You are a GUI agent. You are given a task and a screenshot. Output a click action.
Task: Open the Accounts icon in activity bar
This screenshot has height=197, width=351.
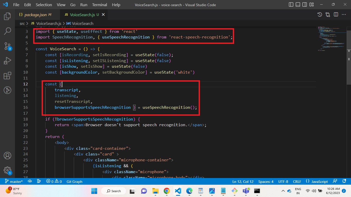click(x=7, y=155)
